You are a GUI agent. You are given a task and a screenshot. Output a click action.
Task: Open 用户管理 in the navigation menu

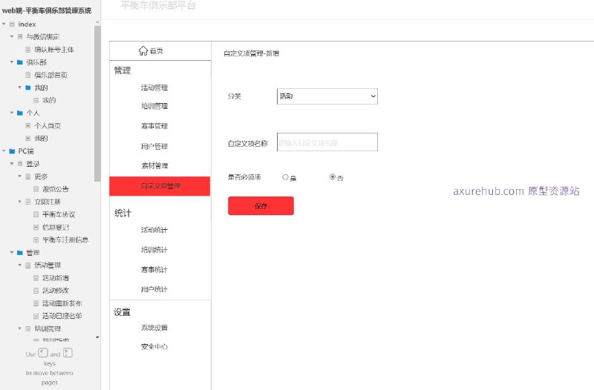point(154,146)
